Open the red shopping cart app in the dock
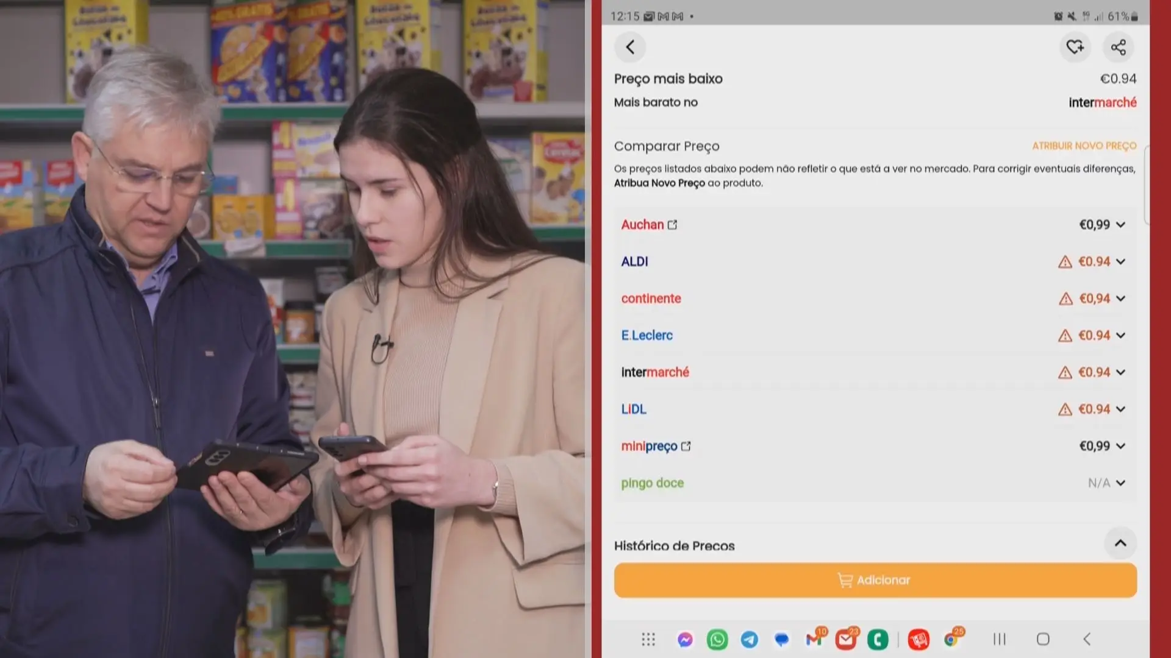 [919, 639]
